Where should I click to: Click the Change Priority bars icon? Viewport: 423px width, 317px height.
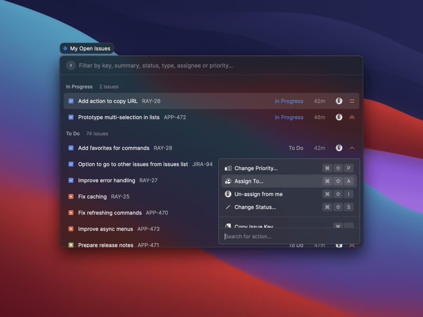click(x=228, y=168)
